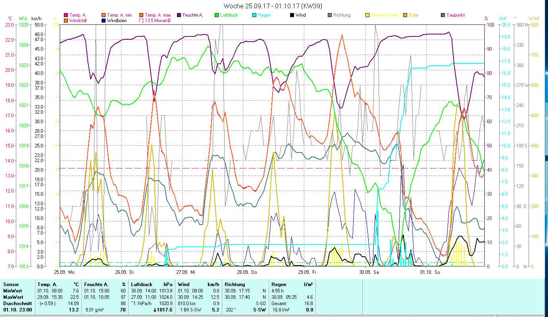Image resolution: width=548 pixels, height=317 pixels.
Task: Click the 'Windböen' legend label
Action: 117,20
